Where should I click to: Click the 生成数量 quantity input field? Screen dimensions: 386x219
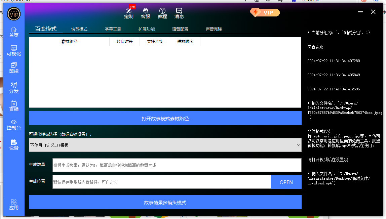coord(177,165)
